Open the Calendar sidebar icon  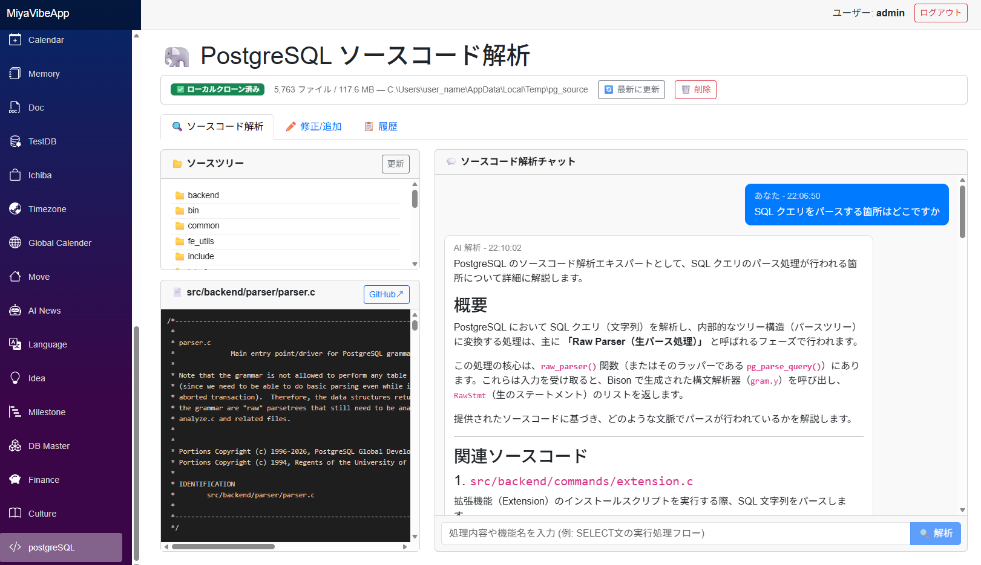(x=15, y=40)
